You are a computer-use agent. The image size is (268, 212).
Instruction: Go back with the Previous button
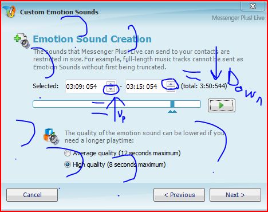pyautogui.click(x=179, y=195)
